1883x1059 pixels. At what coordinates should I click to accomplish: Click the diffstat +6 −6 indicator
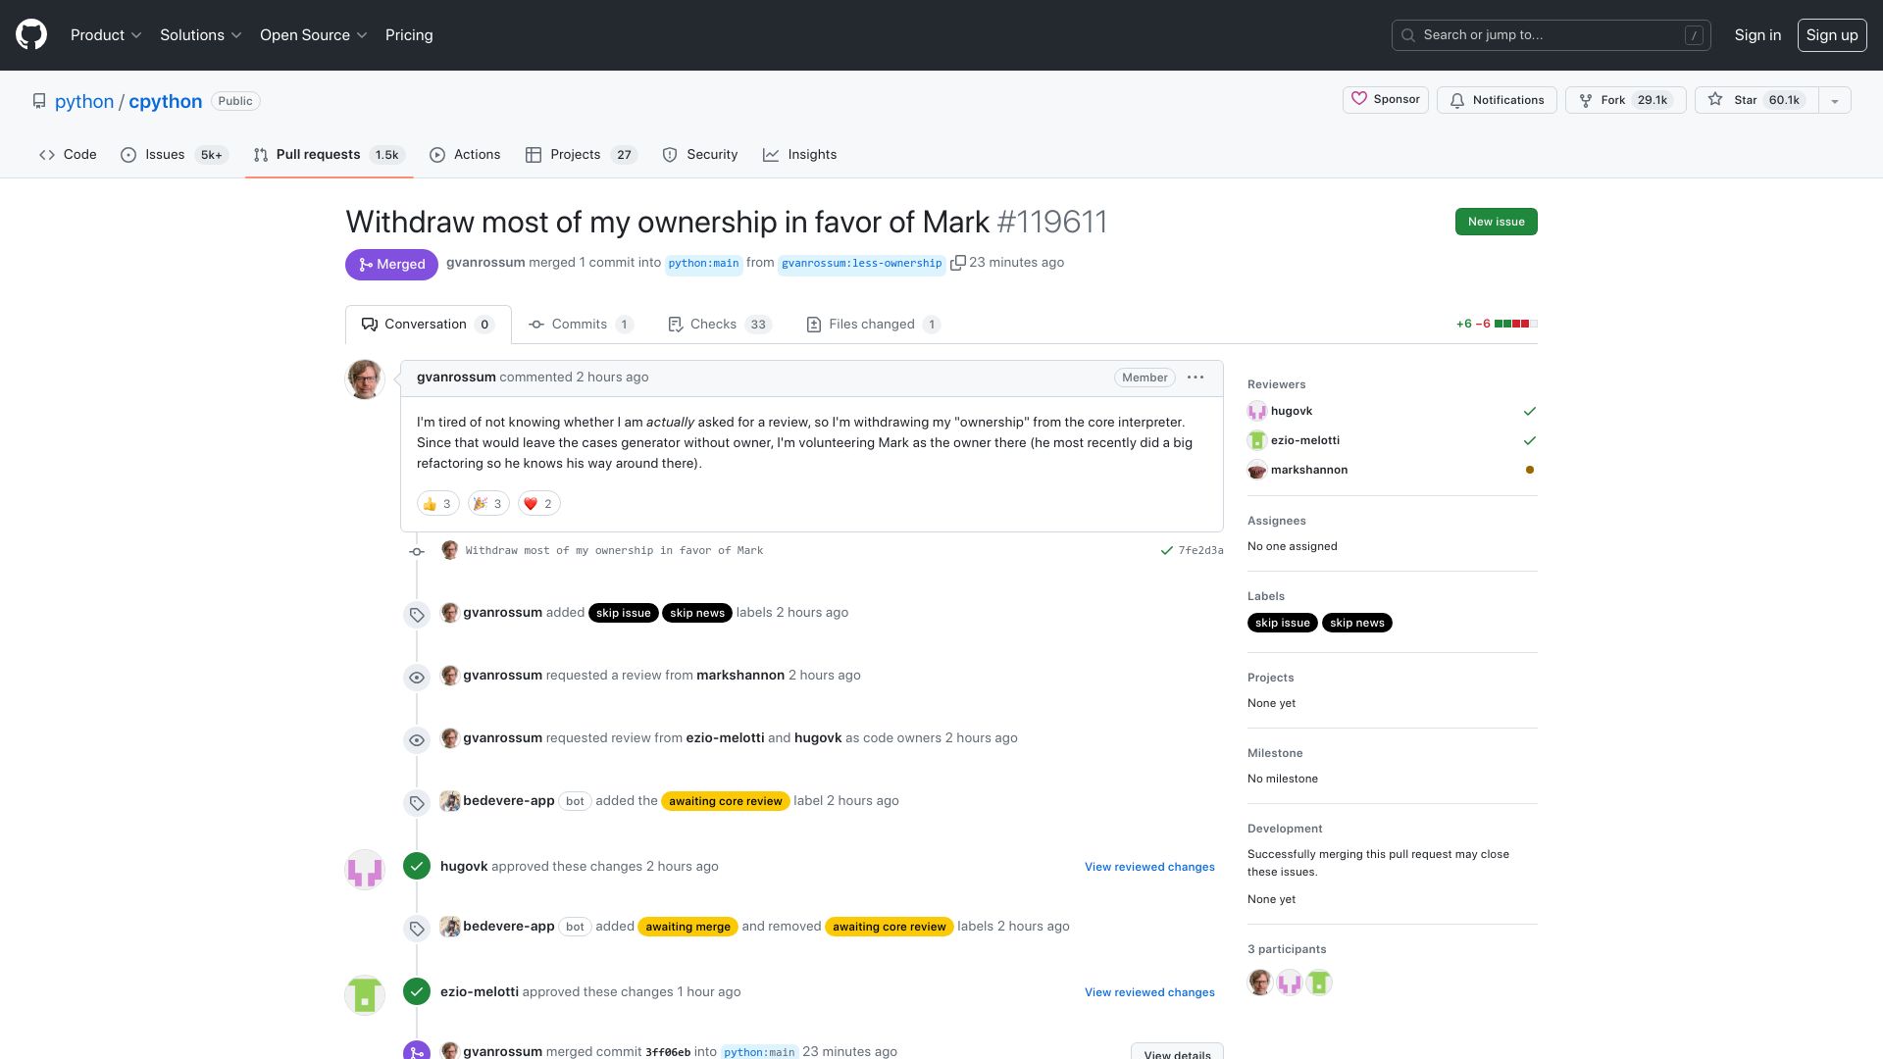tap(1497, 324)
